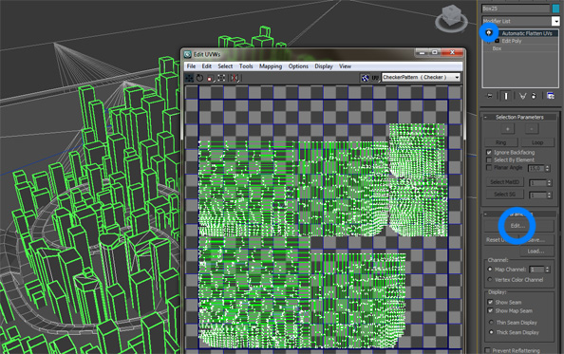Enable Prevent Reflattening checkbox
This screenshot has width=564, height=354.
pyautogui.click(x=487, y=350)
